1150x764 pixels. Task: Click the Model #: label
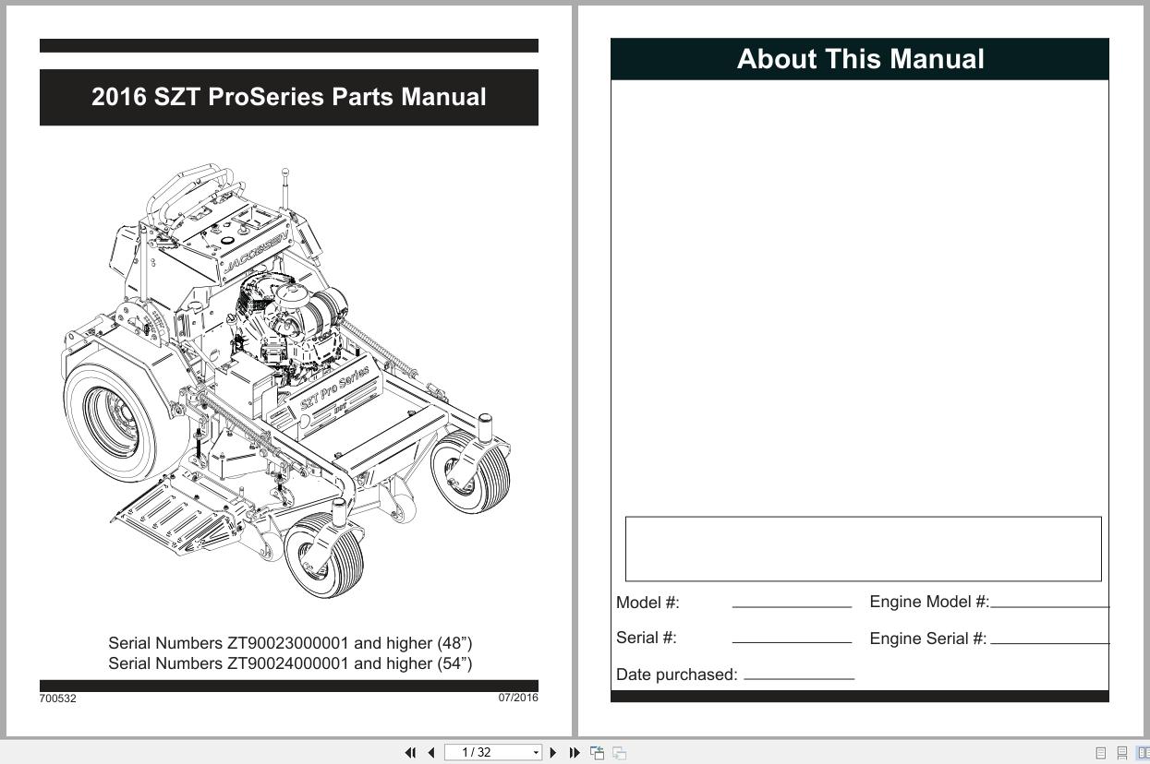[x=648, y=603]
